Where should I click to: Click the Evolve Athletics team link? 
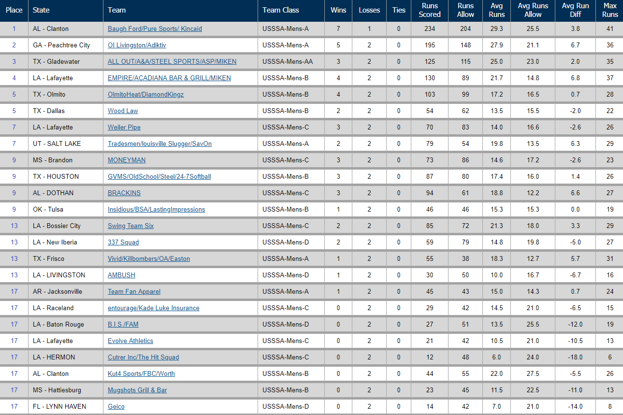130,341
